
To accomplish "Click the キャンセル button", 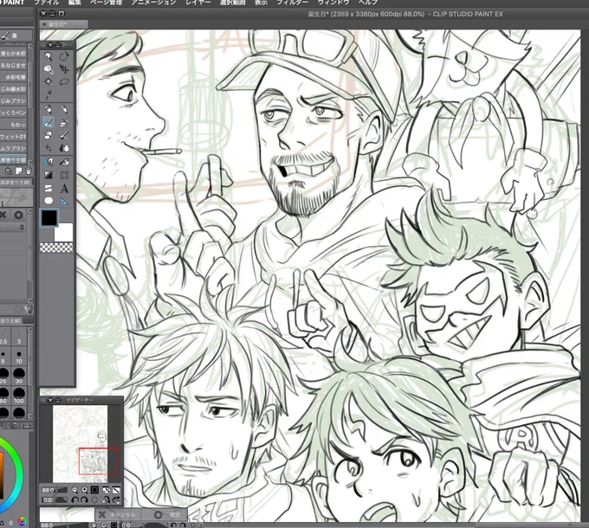I will tap(118, 514).
